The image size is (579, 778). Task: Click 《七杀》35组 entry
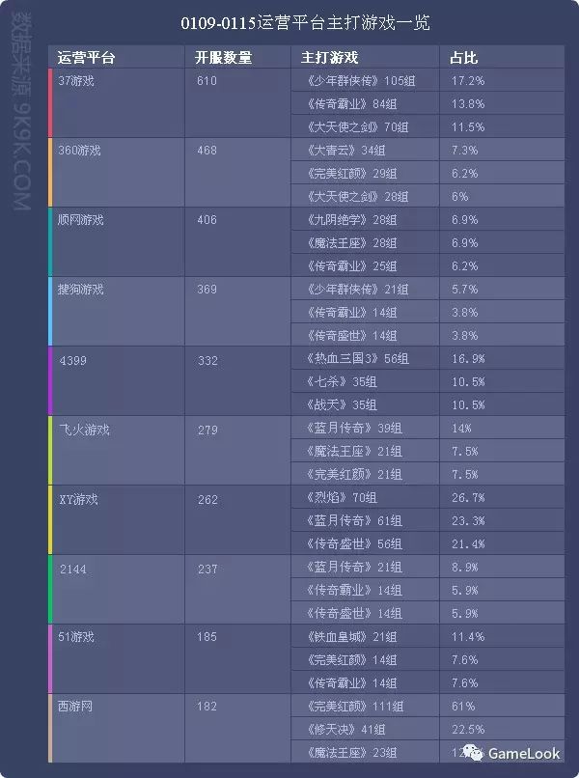pos(342,381)
